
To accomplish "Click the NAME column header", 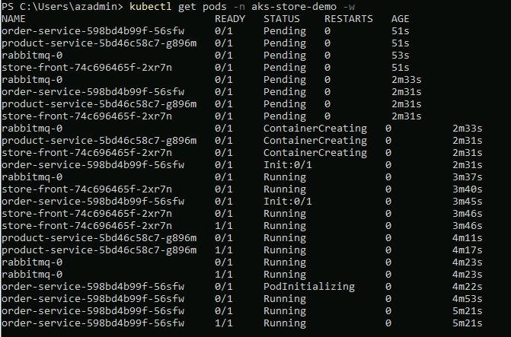I will click(14, 18).
